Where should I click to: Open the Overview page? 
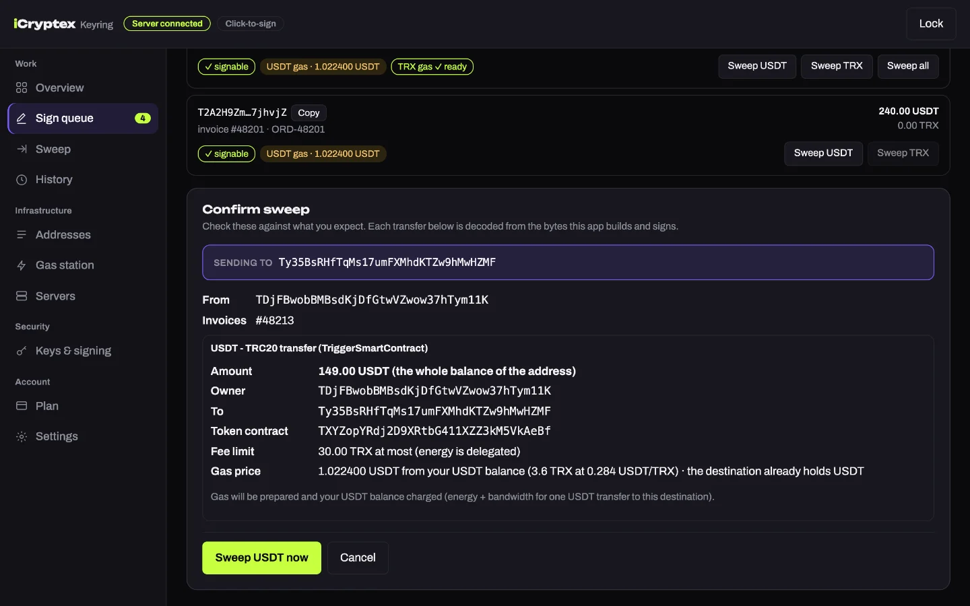83,88
